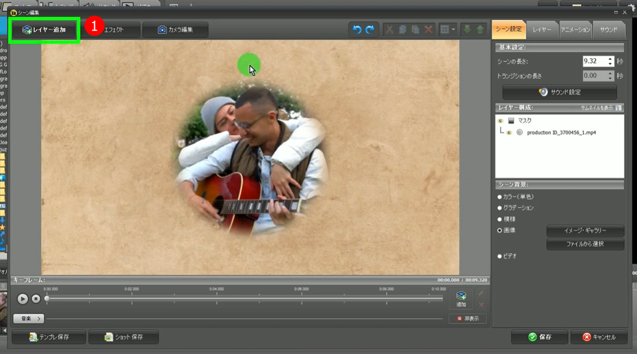Expand the 音楽 track chevron
The width and height of the screenshot is (637, 354).
[39, 318]
